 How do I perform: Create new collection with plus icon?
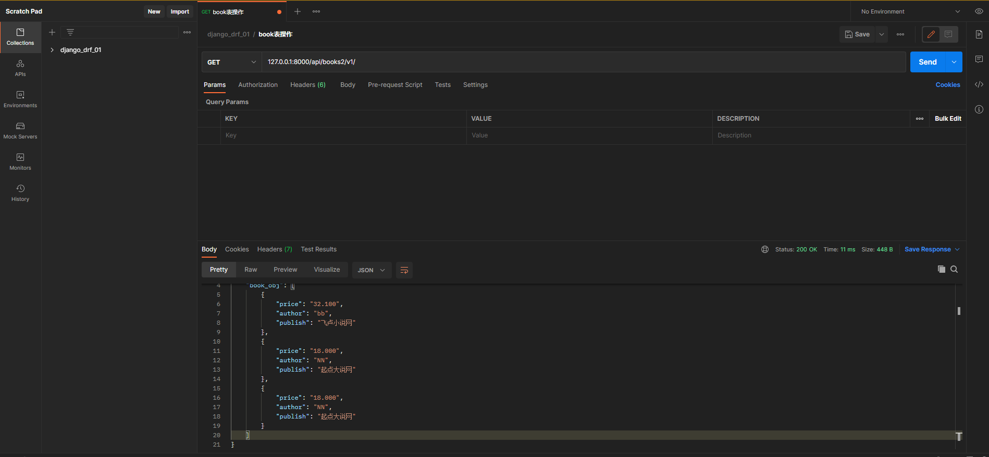[52, 32]
